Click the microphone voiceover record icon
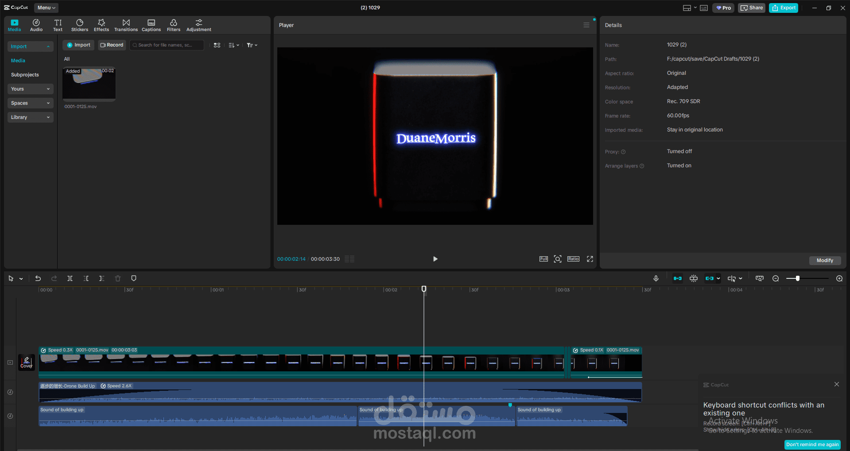 click(656, 278)
